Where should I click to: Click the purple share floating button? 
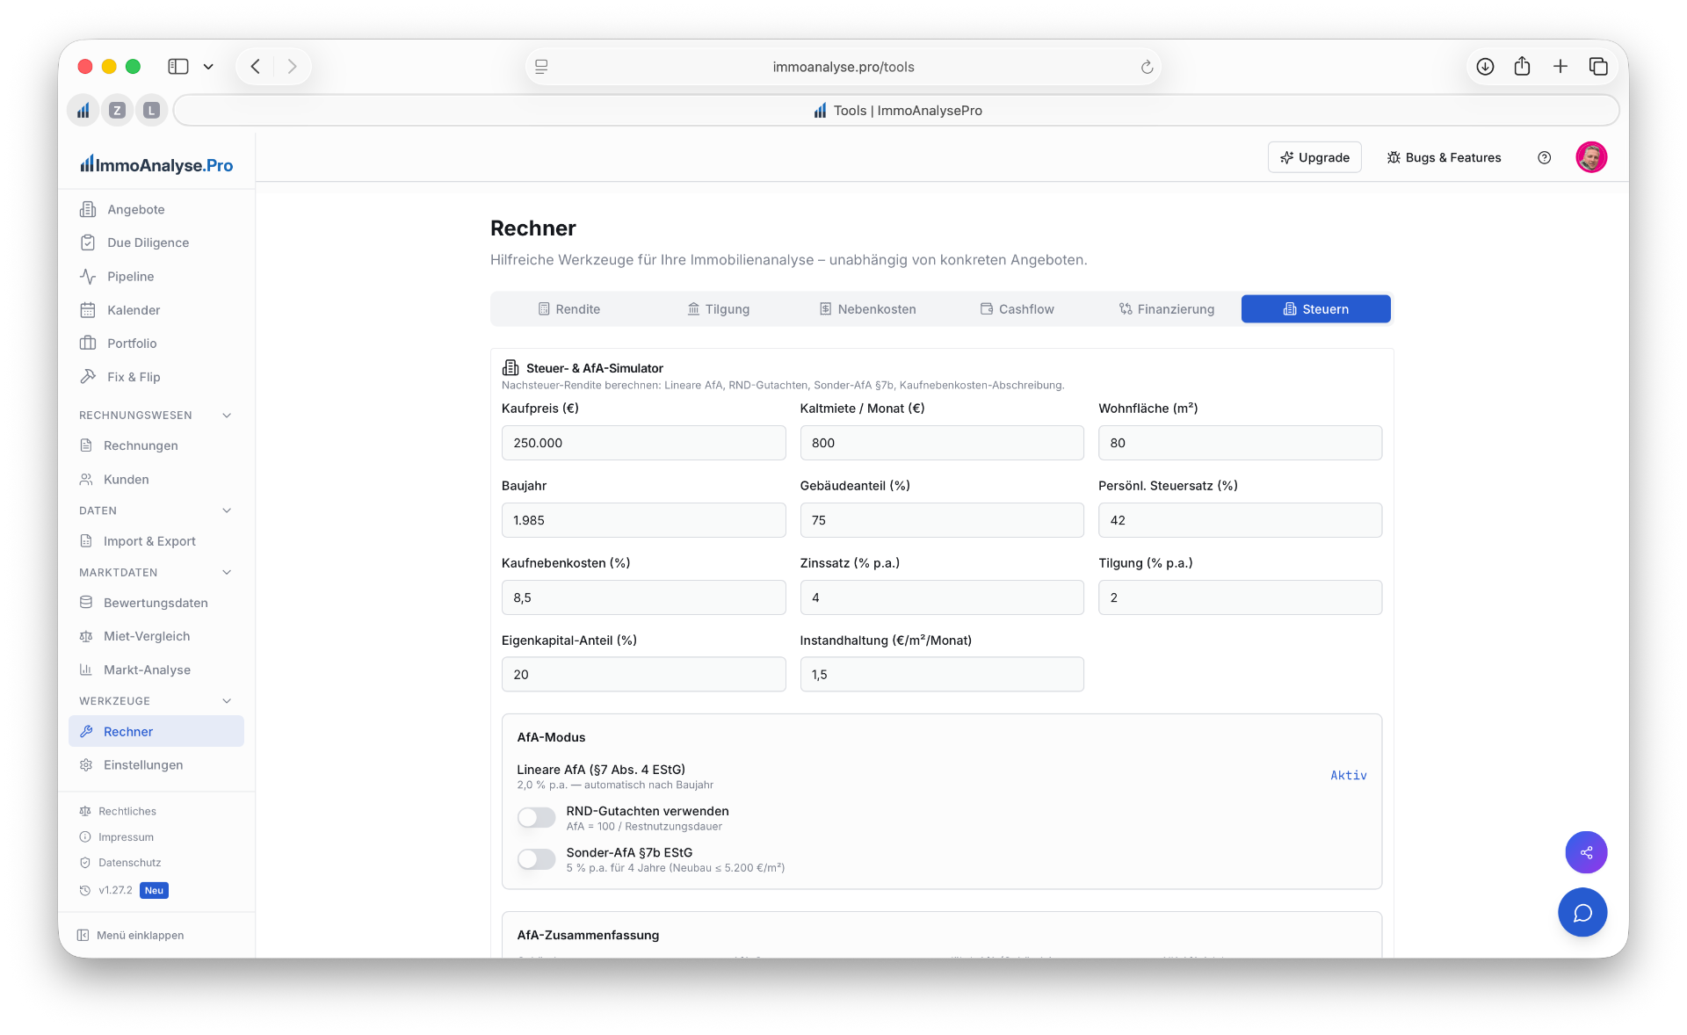click(1586, 852)
